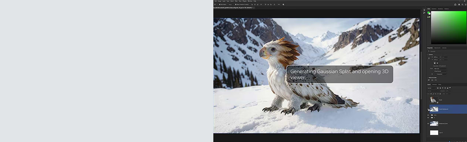Switch to the Gradients tab
Viewport: 467px width, 142px height.
(x=440, y=9)
